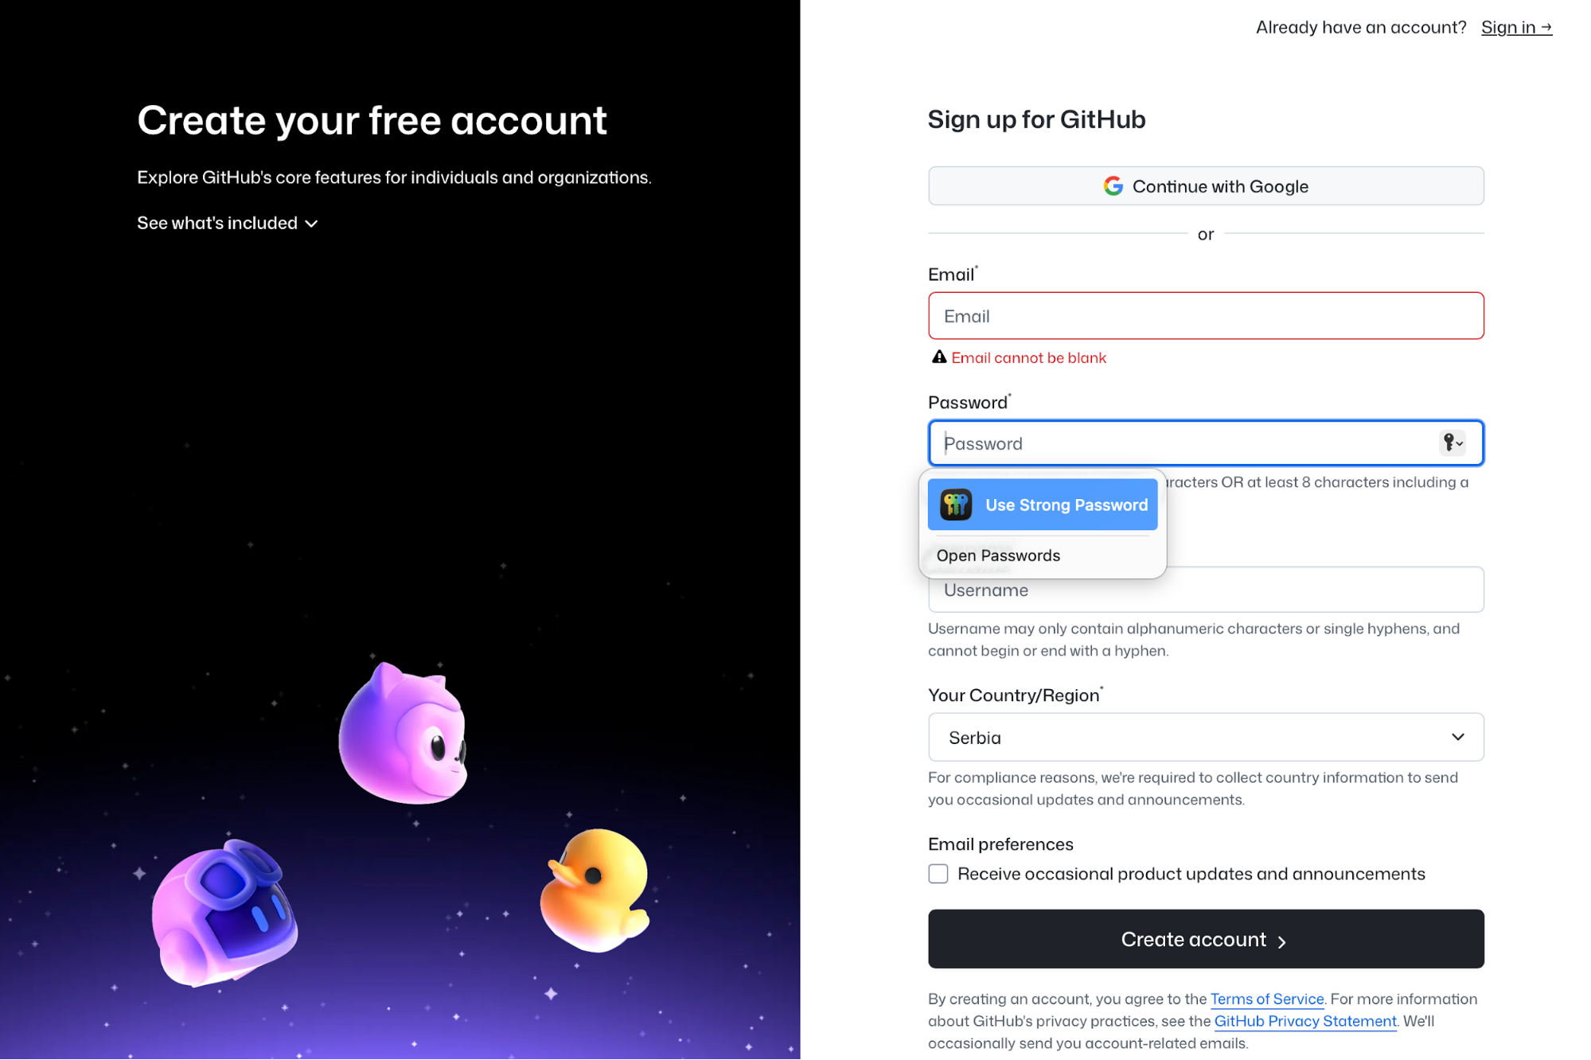Click the Country/Region dropdown chevron
This screenshot has height=1060, width=1591.
point(1457,737)
